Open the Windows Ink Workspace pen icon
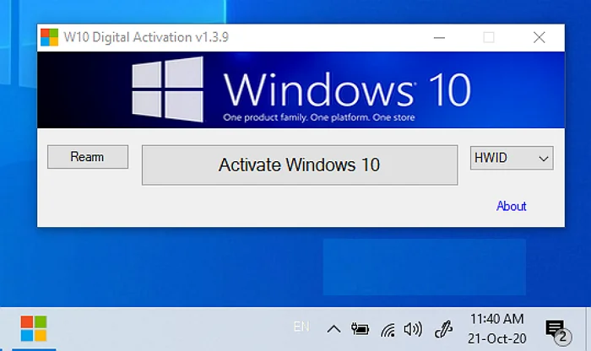 click(x=443, y=329)
